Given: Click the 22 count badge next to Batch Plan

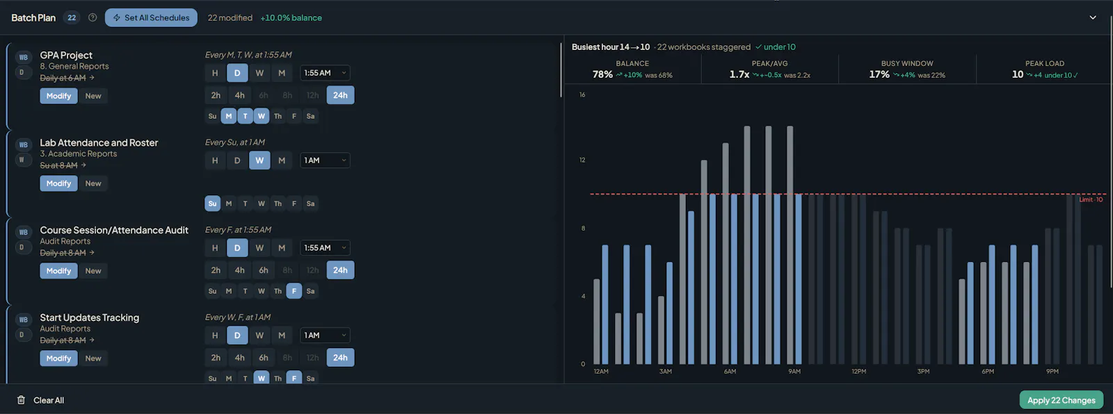Looking at the screenshot, I should 72,17.
